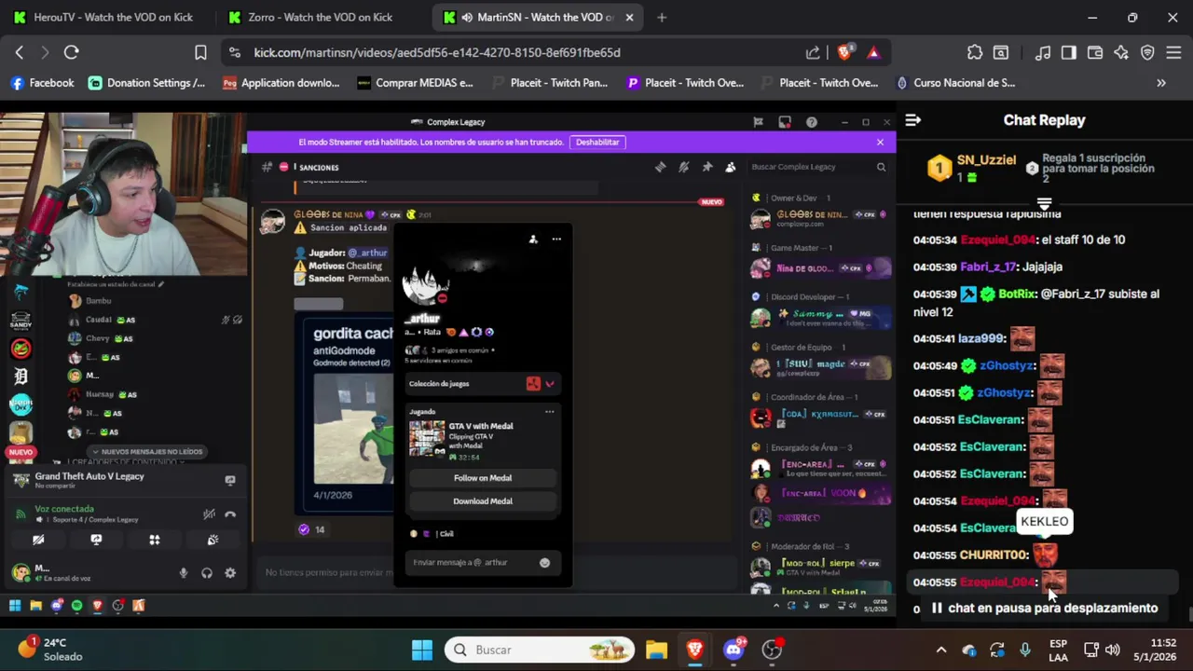
Task: Open Discord from the Windows taskbar
Action: [734, 650]
